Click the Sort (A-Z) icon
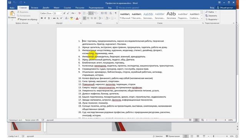 (111, 13)
